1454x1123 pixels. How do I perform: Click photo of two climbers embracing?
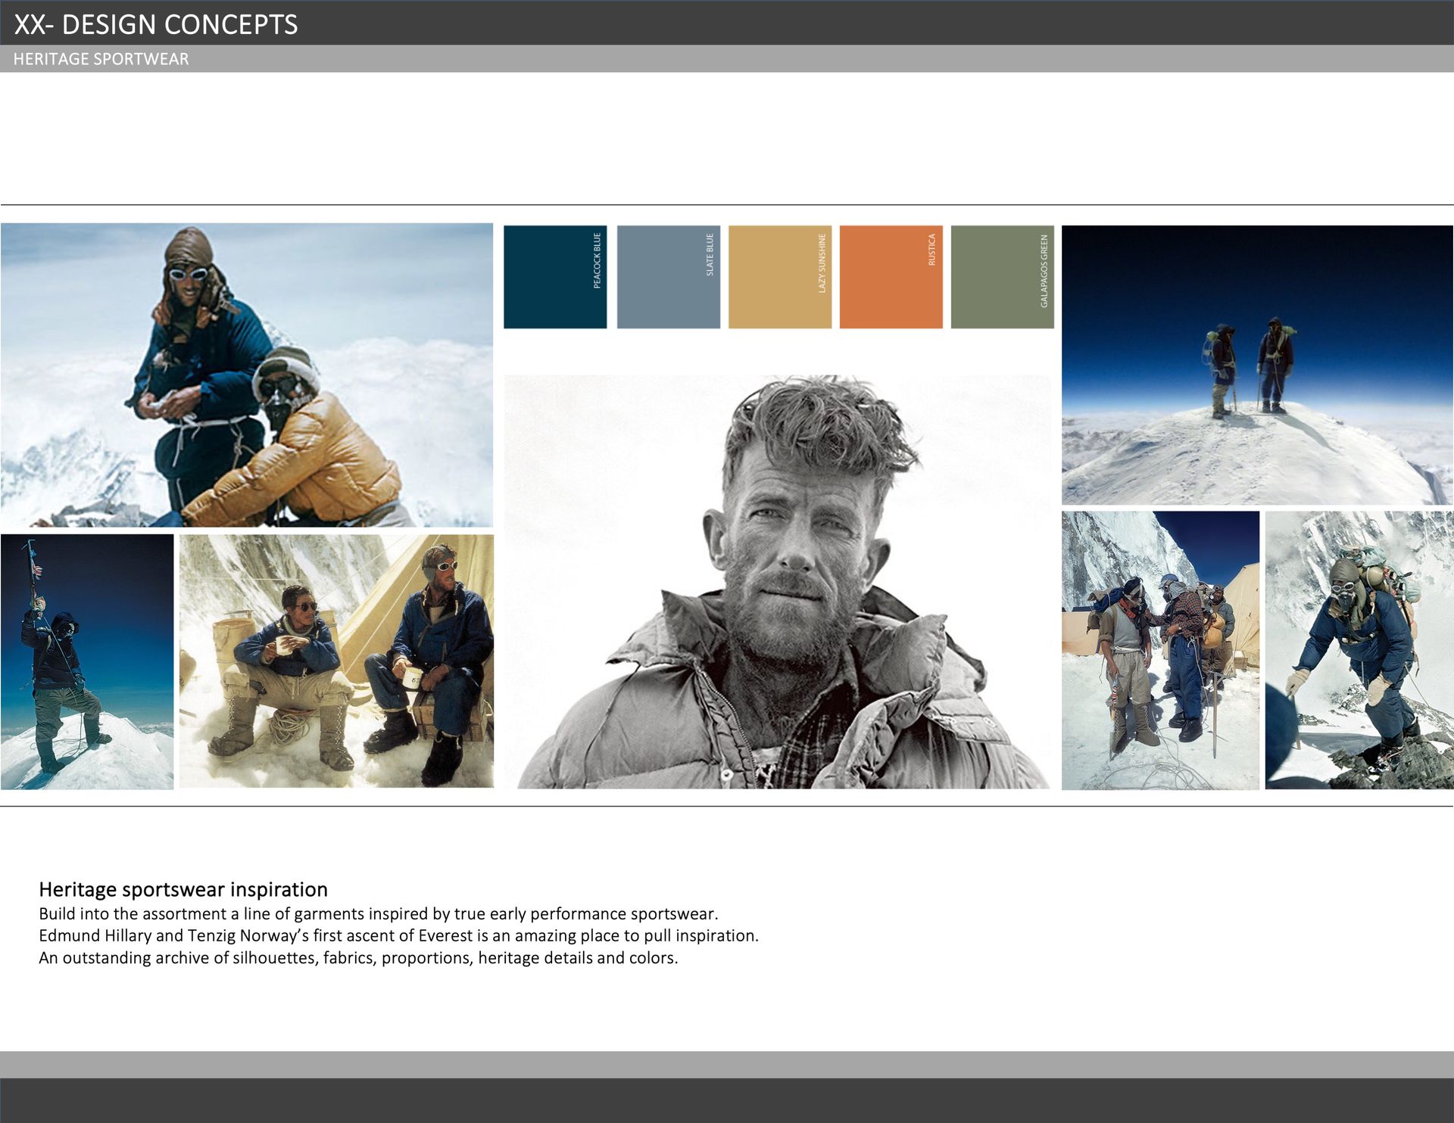246,375
